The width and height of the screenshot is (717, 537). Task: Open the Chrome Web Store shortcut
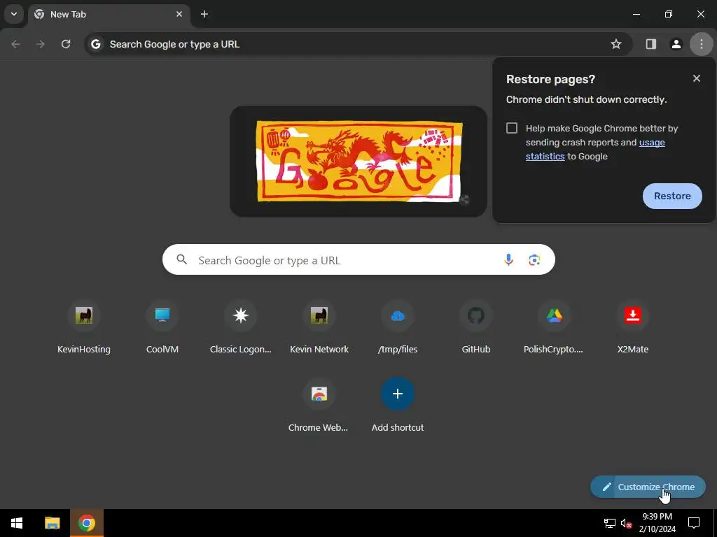point(319,406)
